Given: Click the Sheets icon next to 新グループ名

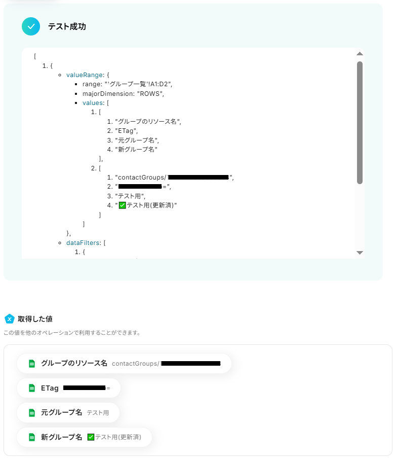Looking at the screenshot, I should click(x=32, y=437).
